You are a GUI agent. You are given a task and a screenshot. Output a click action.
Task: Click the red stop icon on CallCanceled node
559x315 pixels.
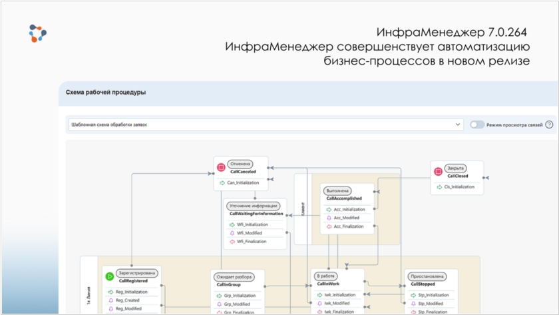pyautogui.click(x=221, y=167)
